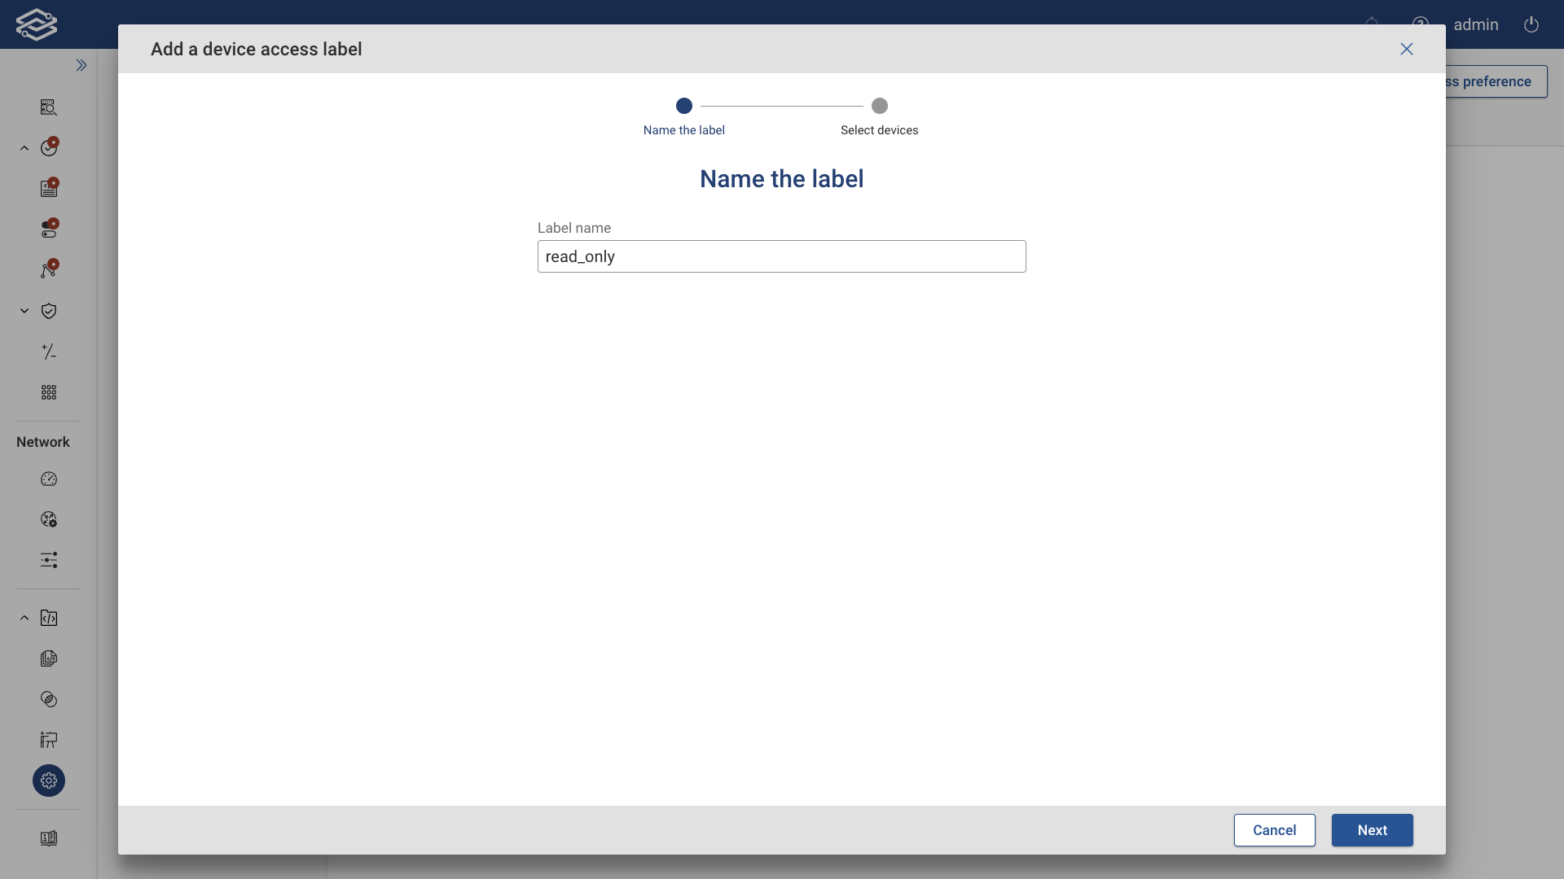
Task: Collapse the code file section chevron
Action: pos(24,618)
